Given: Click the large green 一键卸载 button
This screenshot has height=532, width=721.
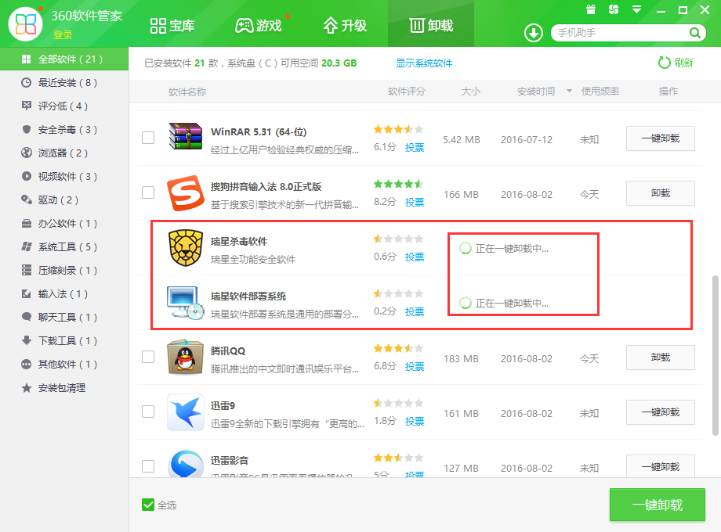Looking at the screenshot, I should tap(657, 505).
